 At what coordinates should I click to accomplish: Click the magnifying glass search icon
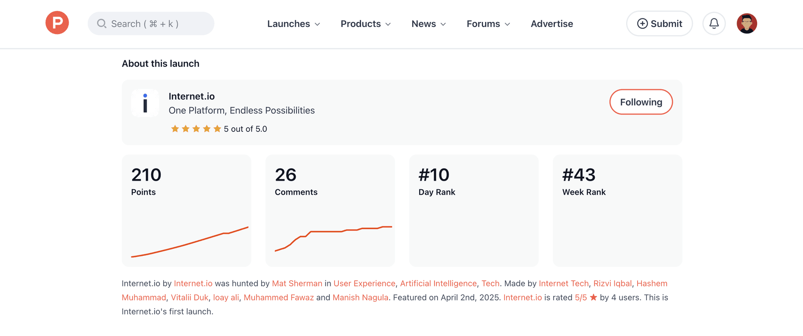(102, 23)
